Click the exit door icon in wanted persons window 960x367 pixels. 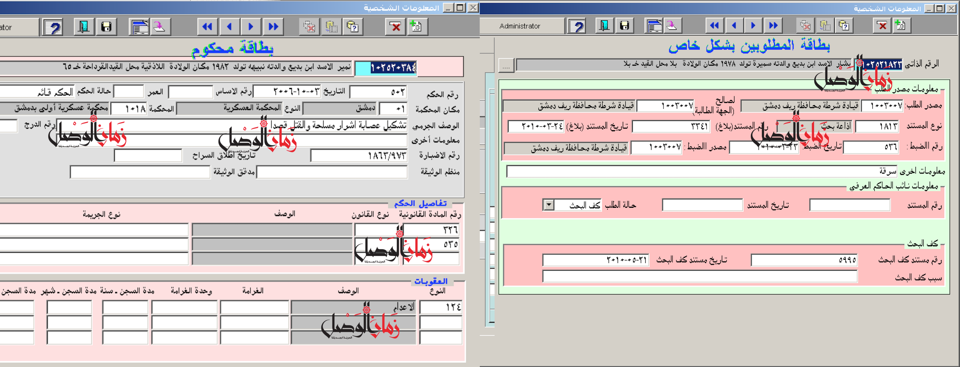(x=605, y=26)
